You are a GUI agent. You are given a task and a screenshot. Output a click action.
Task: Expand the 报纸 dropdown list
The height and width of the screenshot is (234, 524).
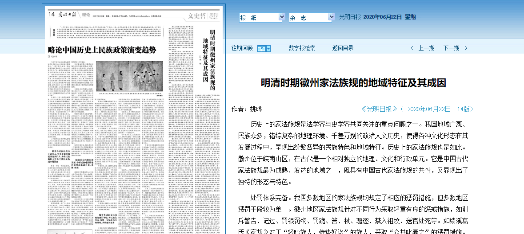tap(281, 17)
